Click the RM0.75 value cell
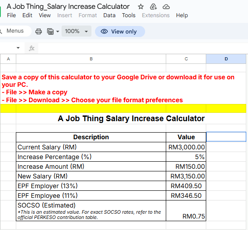 pyautogui.click(x=186, y=211)
